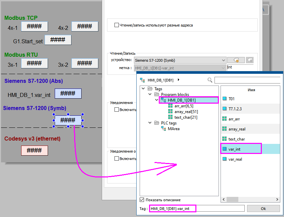Select the HMI_DB_1.var_int numeric field
284x217 pixels.
(68, 94)
